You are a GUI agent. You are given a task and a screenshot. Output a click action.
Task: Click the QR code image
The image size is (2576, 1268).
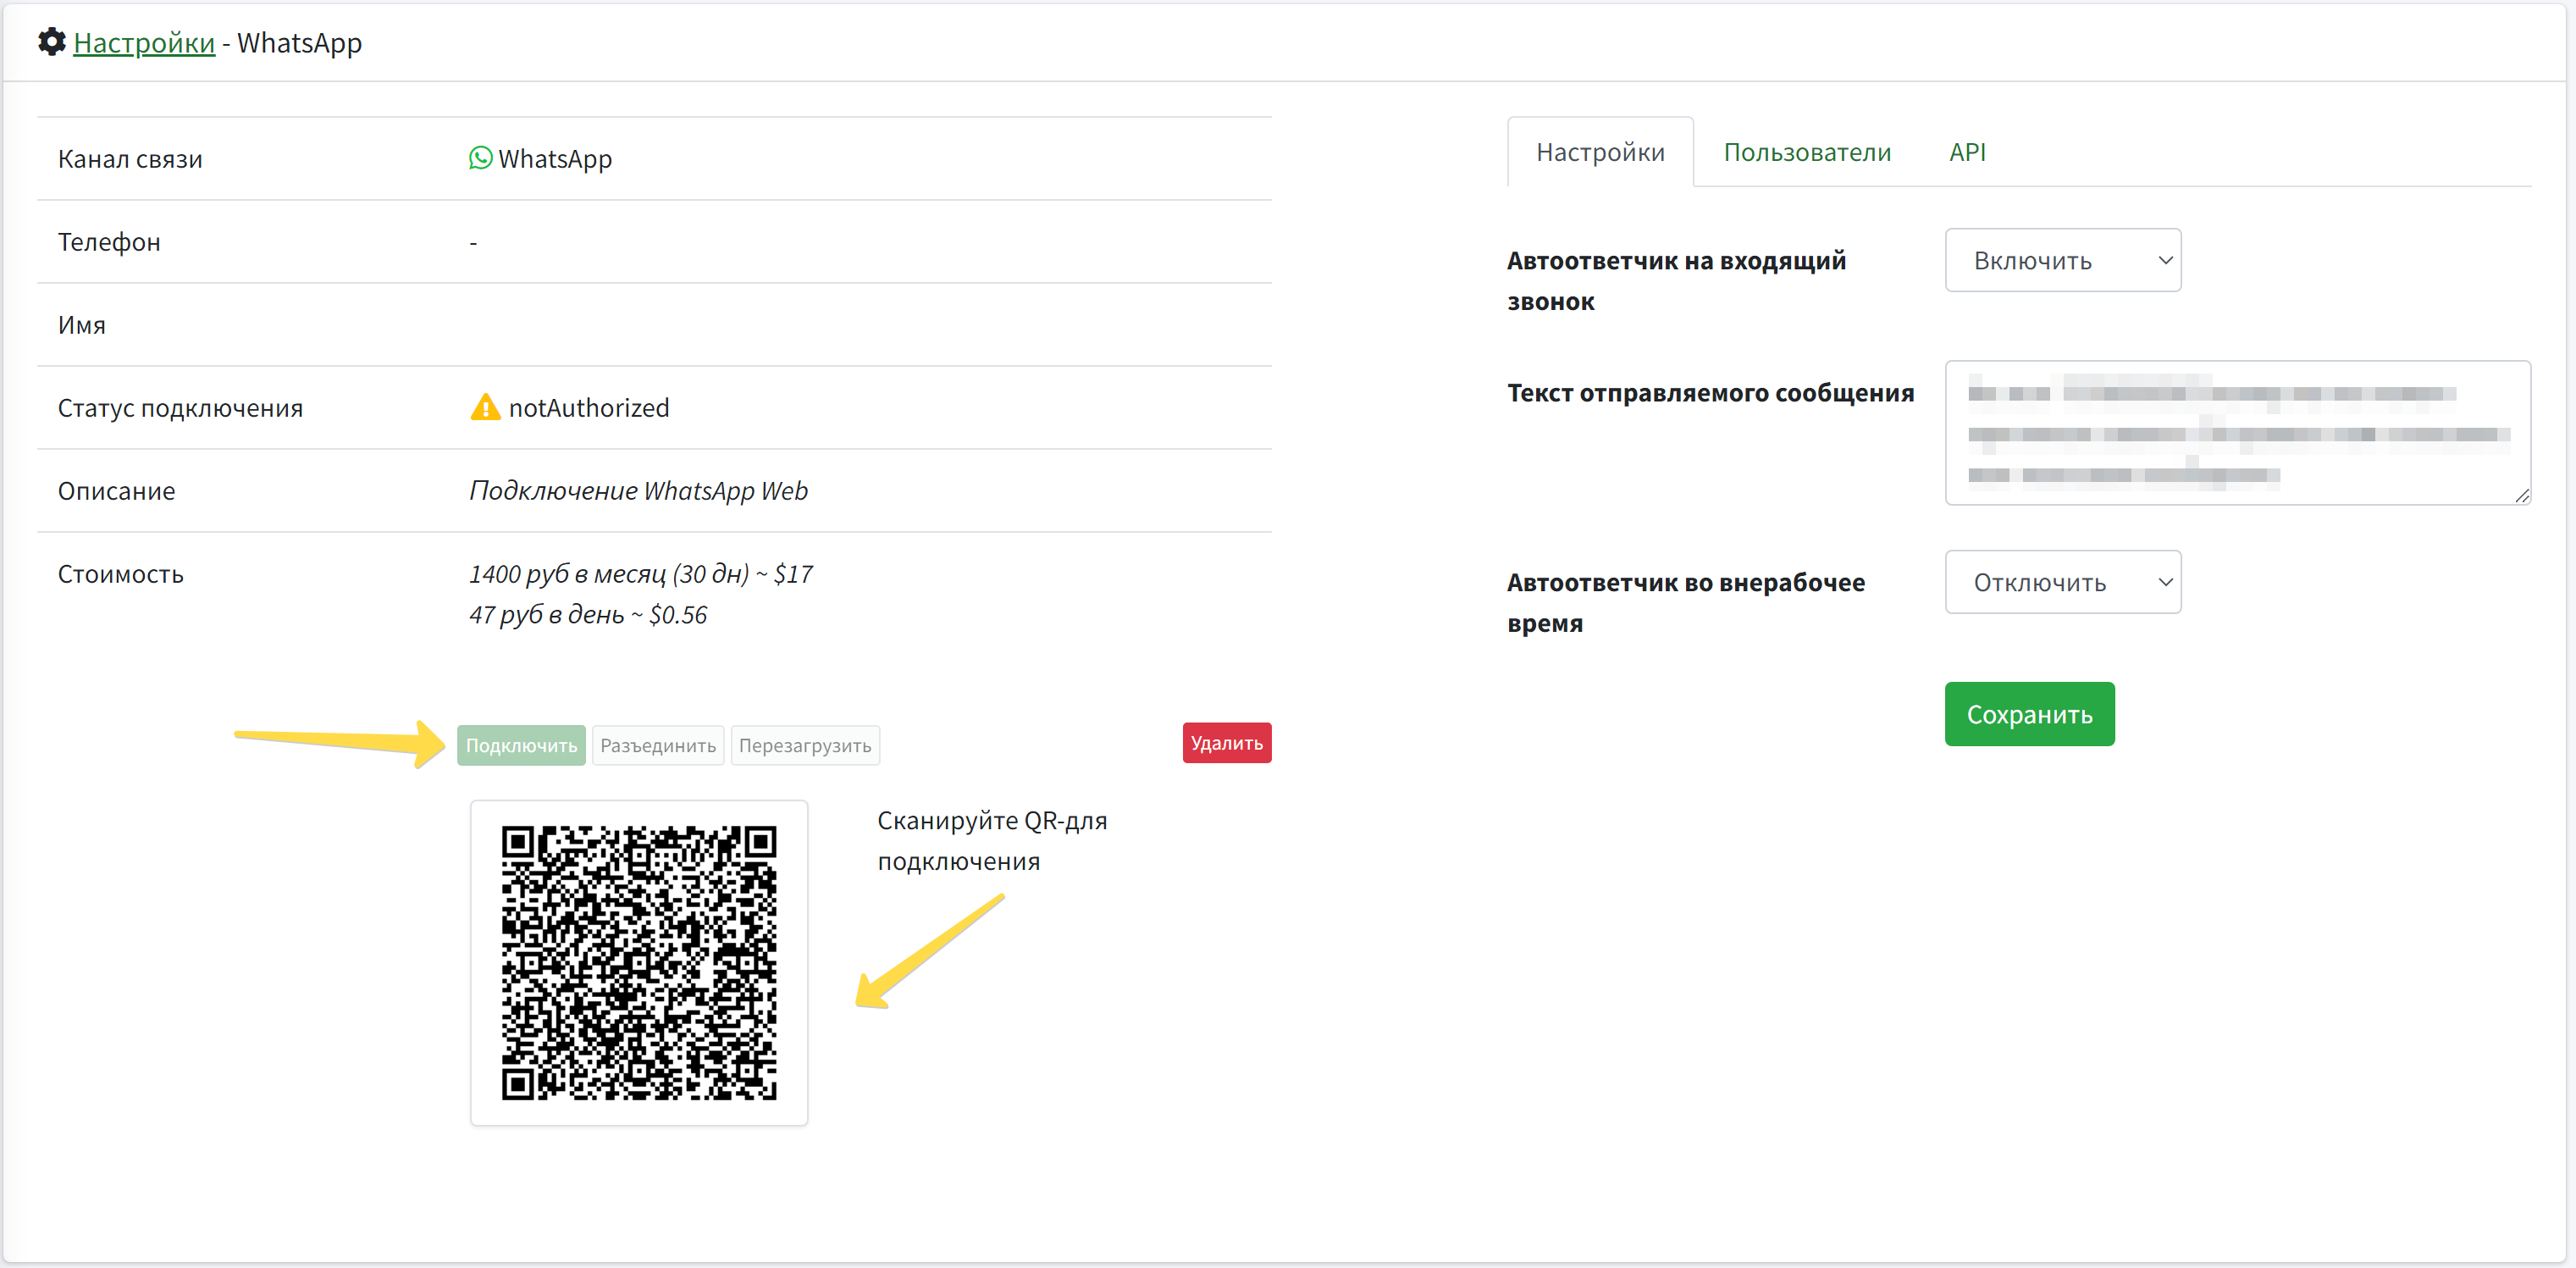638,962
